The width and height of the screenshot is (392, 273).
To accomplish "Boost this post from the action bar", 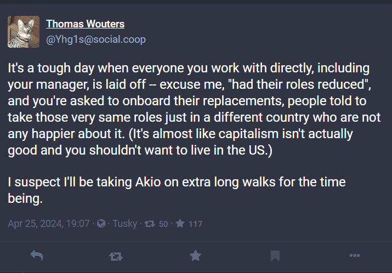I will point(116,255).
